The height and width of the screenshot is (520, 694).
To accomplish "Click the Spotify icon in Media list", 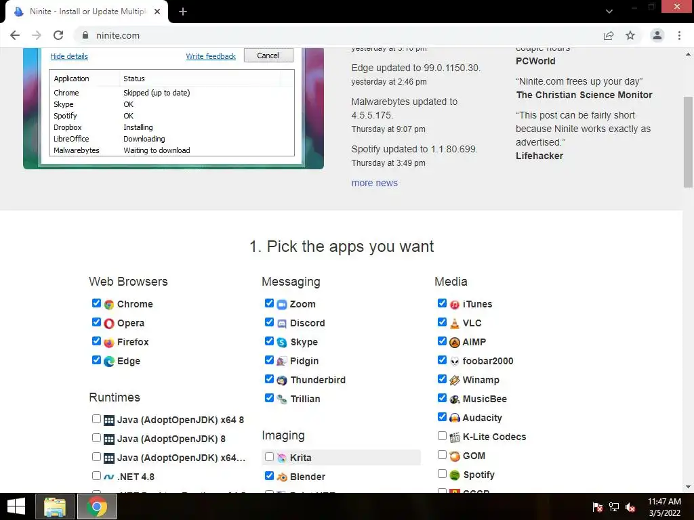I will coord(455,475).
